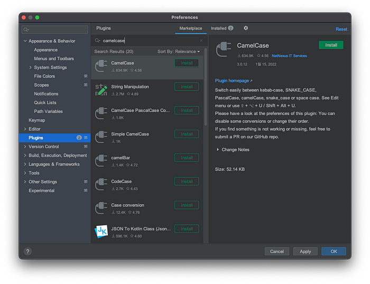Open Keymap settings page
Viewport: 370px width, 284px height.
37,120
